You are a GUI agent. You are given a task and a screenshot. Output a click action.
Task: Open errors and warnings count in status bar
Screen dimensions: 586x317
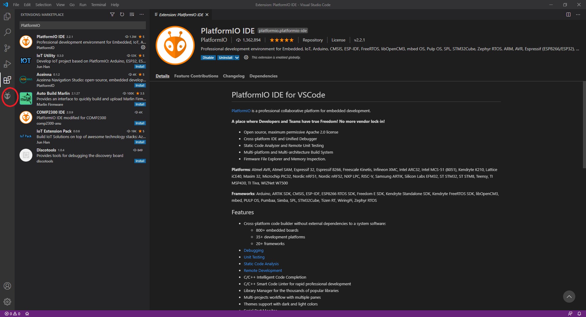[13, 314]
